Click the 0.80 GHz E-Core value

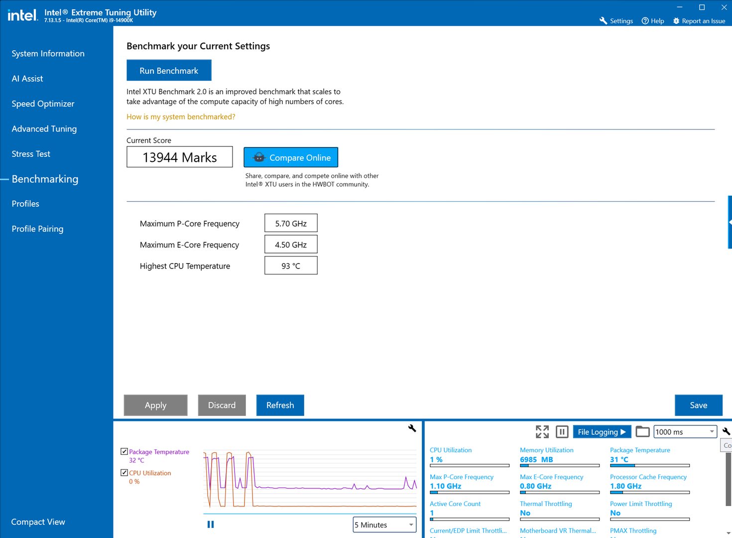pos(536,486)
